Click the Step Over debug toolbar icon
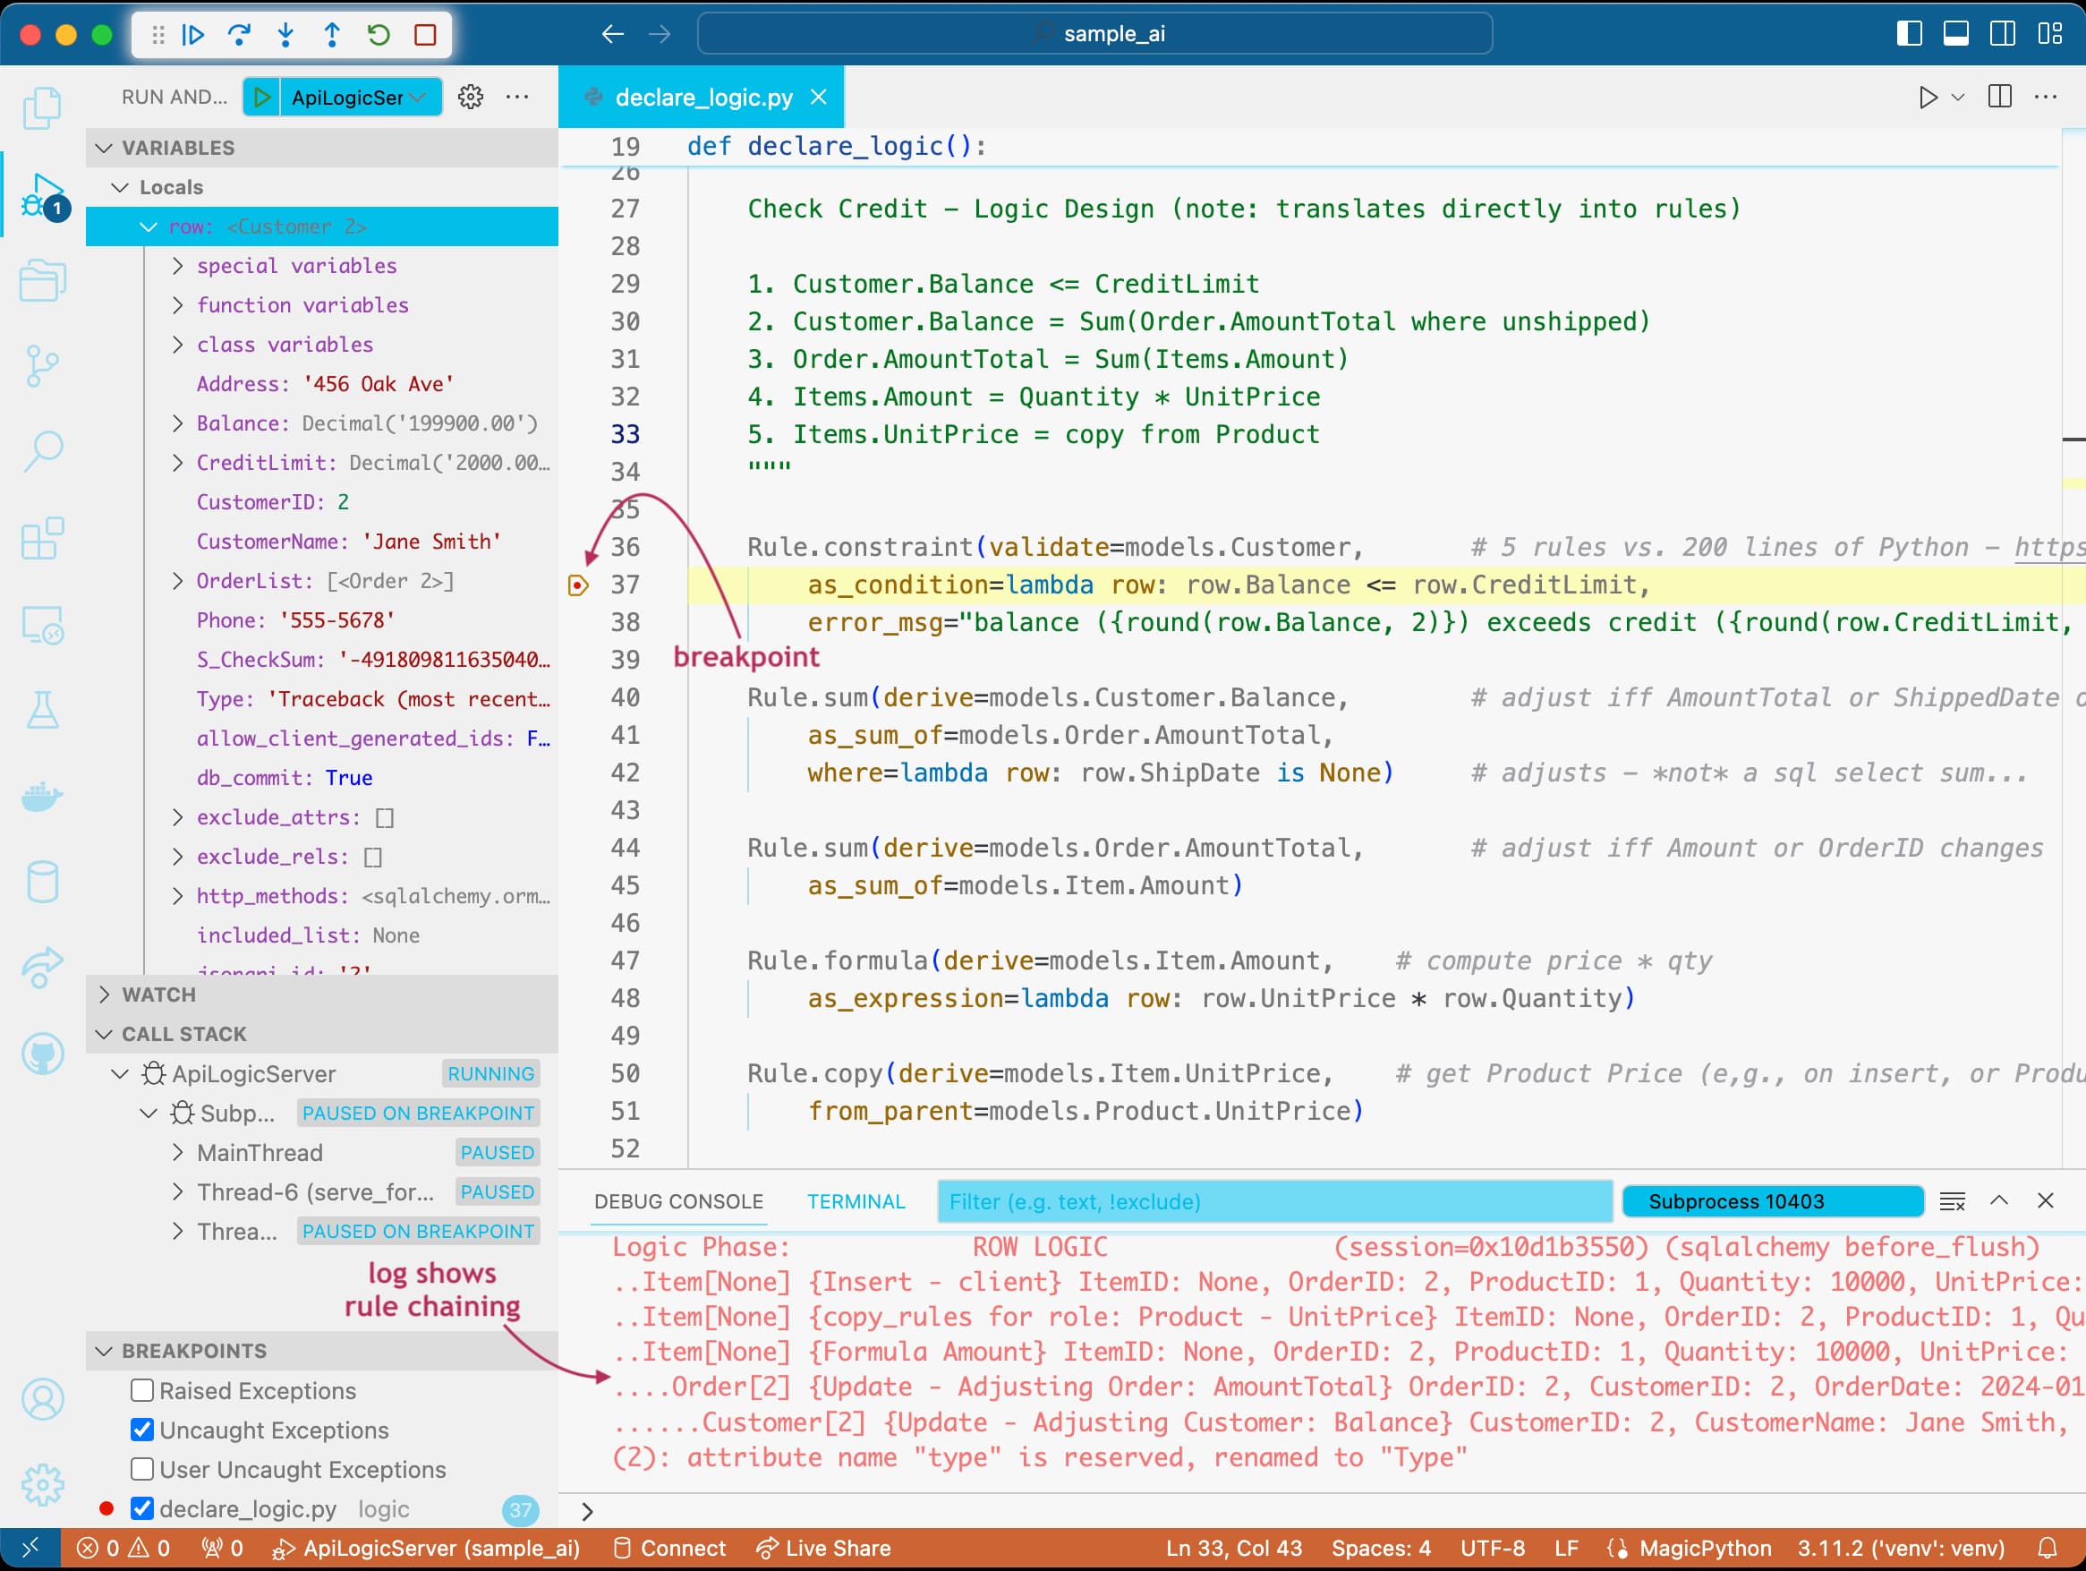 (243, 37)
